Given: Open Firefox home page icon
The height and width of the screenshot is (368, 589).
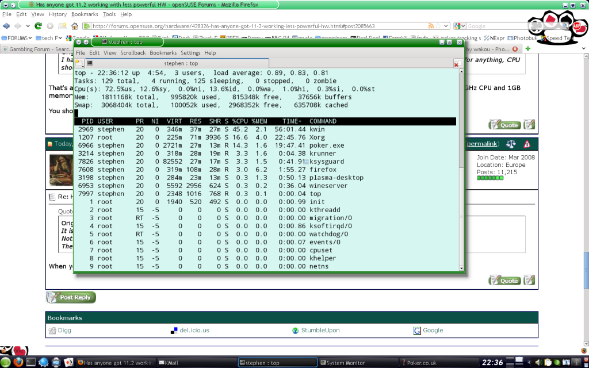Looking at the screenshot, I should [x=74, y=26].
